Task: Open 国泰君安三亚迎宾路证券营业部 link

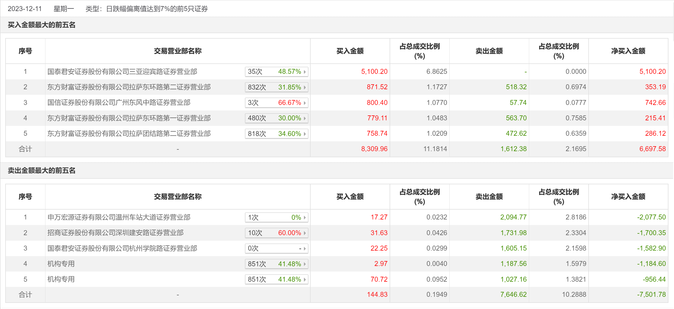Action: click(122, 72)
